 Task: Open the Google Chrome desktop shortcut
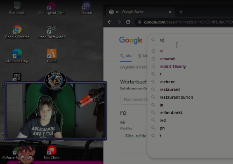pos(17,32)
